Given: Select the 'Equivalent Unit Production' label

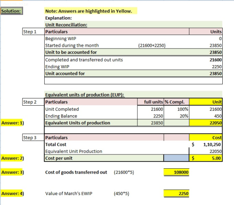Looking at the screenshot, I should [74, 151].
